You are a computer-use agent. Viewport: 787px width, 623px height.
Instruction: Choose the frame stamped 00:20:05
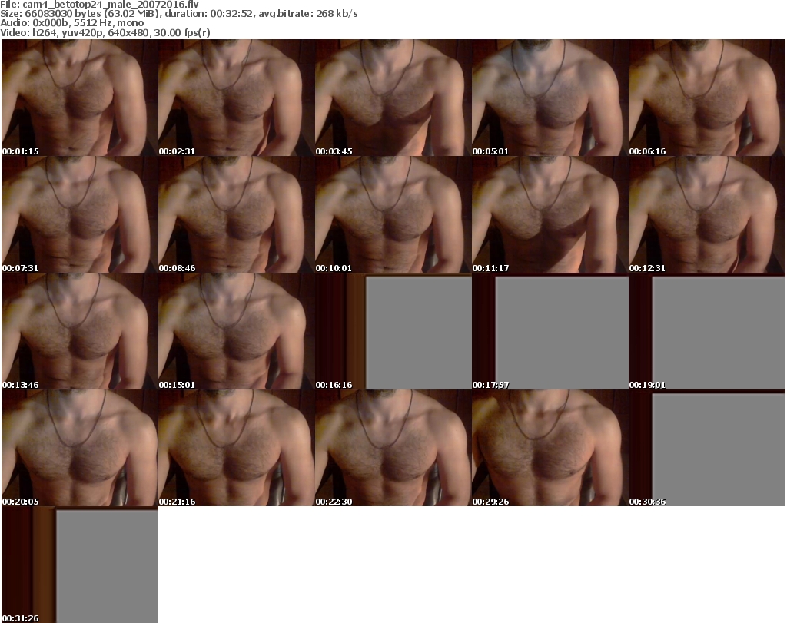click(x=80, y=448)
